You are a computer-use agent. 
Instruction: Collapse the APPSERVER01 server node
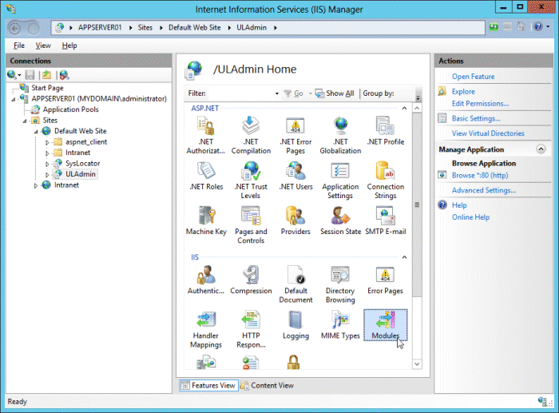pos(14,99)
